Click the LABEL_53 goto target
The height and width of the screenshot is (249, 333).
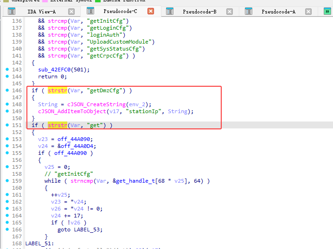click(x=88, y=230)
